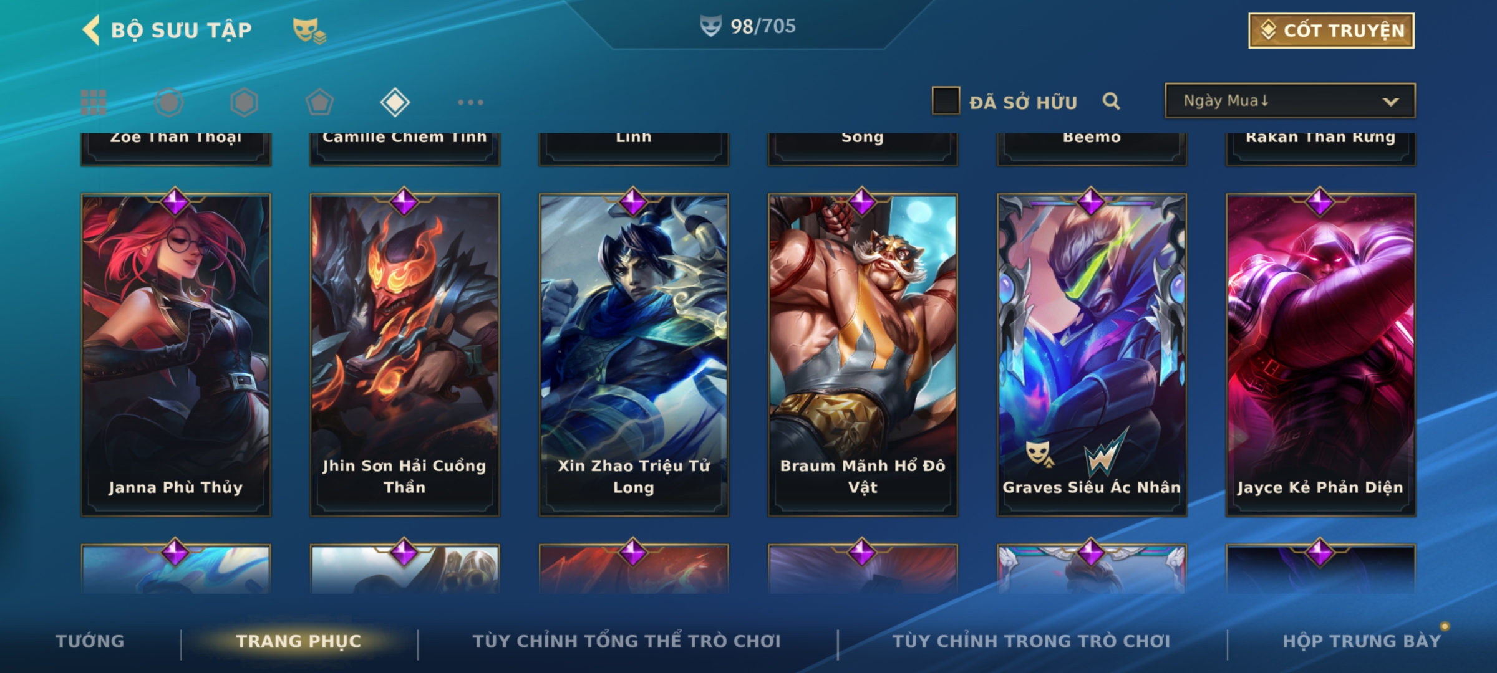
Task: Open the golden mask with coins icon
Action: [309, 30]
